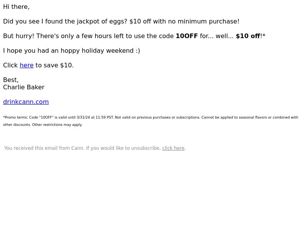308x231 pixels.
Task: Click the smiley ":)" emoticon
Action: click(x=138, y=51)
